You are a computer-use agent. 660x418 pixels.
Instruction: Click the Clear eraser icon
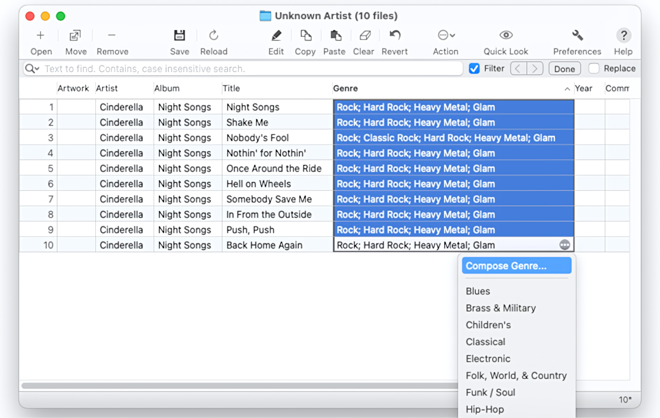[x=364, y=36]
